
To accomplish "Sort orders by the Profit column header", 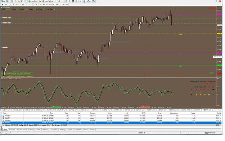I will pyautogui.click(x=219, y=113).
